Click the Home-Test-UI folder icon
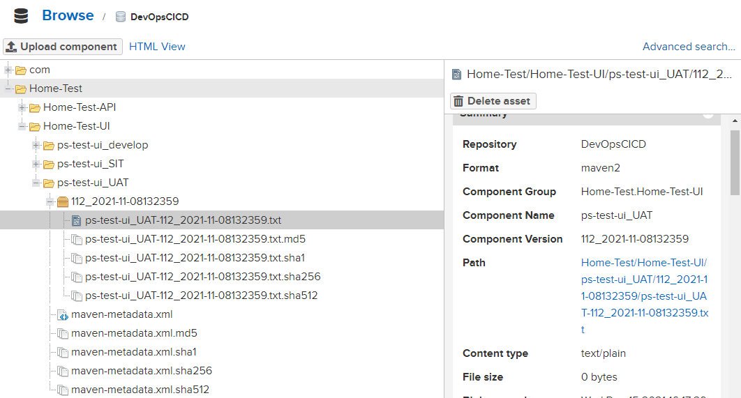741x398 pixels. 34,127
